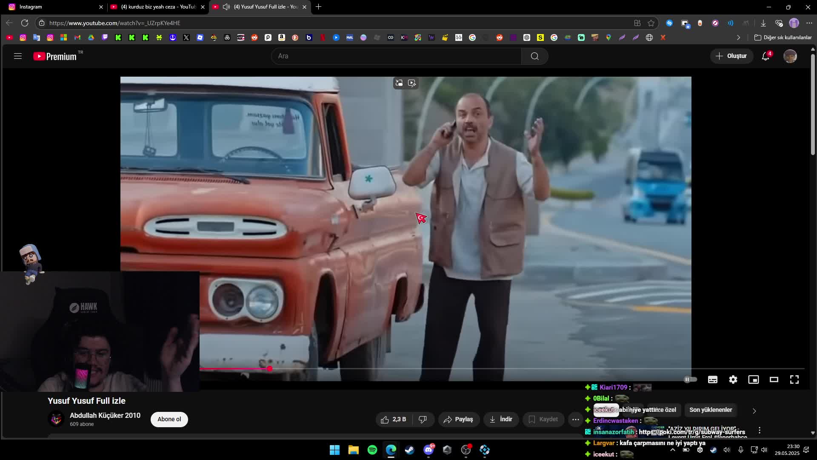Screen dimensions: 817x460
Task: Unmute tab via speaker icon on Yusuf tab
Action: tap(226, 7)
